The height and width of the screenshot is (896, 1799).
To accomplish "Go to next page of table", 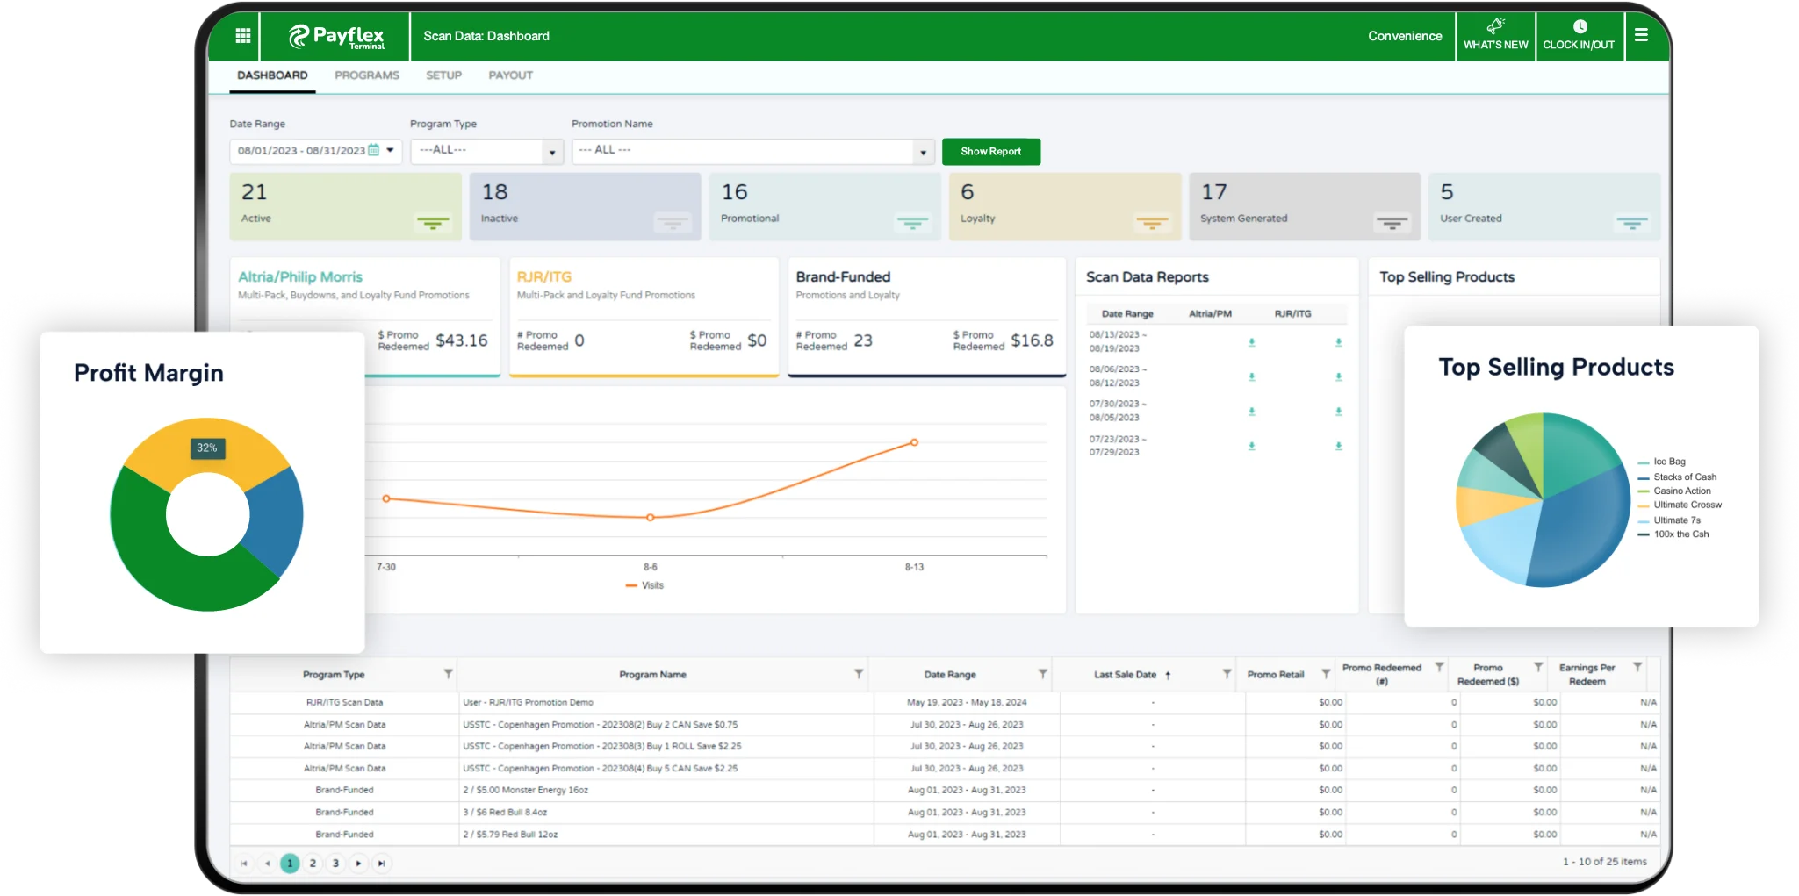I will coord(358,864).
